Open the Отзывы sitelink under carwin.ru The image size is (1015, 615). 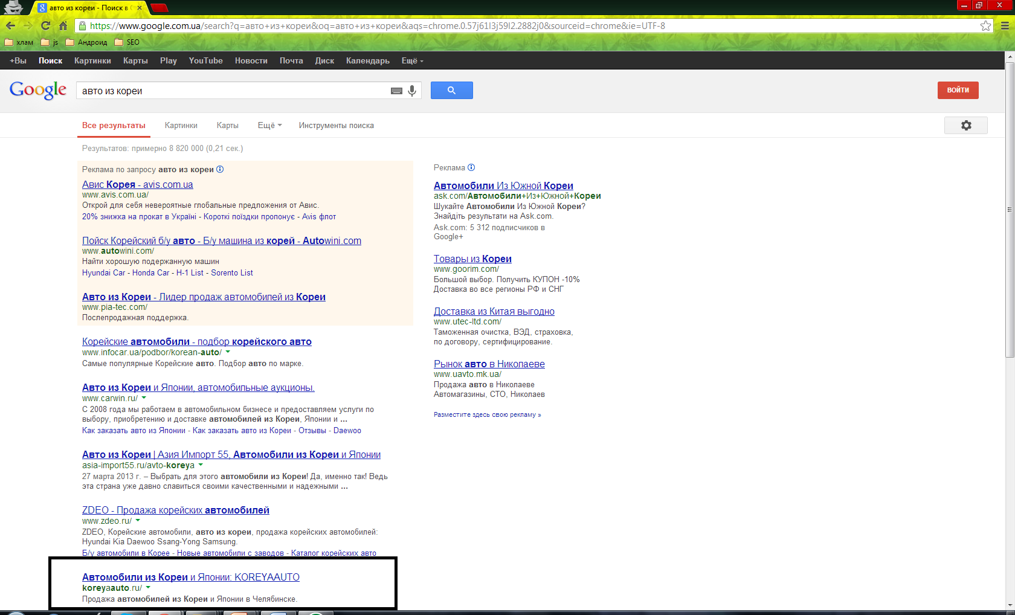312,430
